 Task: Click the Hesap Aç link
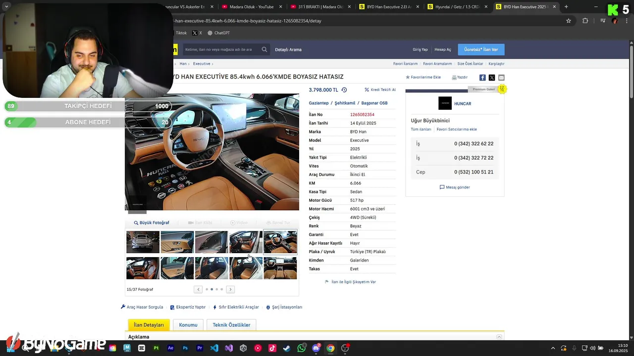point(443,49)
